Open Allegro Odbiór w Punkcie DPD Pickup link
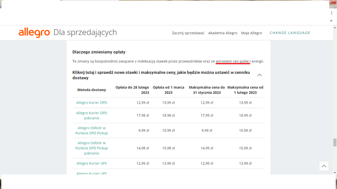337x189 pixels. [x=91, y=130]
